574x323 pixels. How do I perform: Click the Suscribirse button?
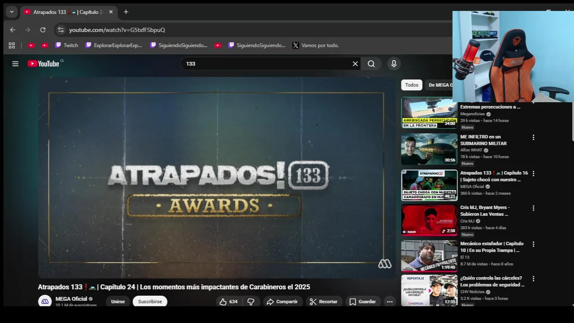pyautogui.click(x=150, y=301)
